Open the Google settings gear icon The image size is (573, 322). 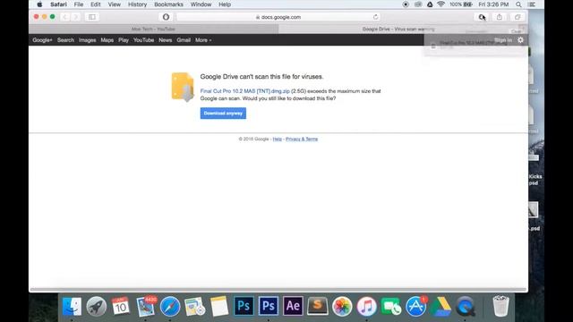[520, 40]
